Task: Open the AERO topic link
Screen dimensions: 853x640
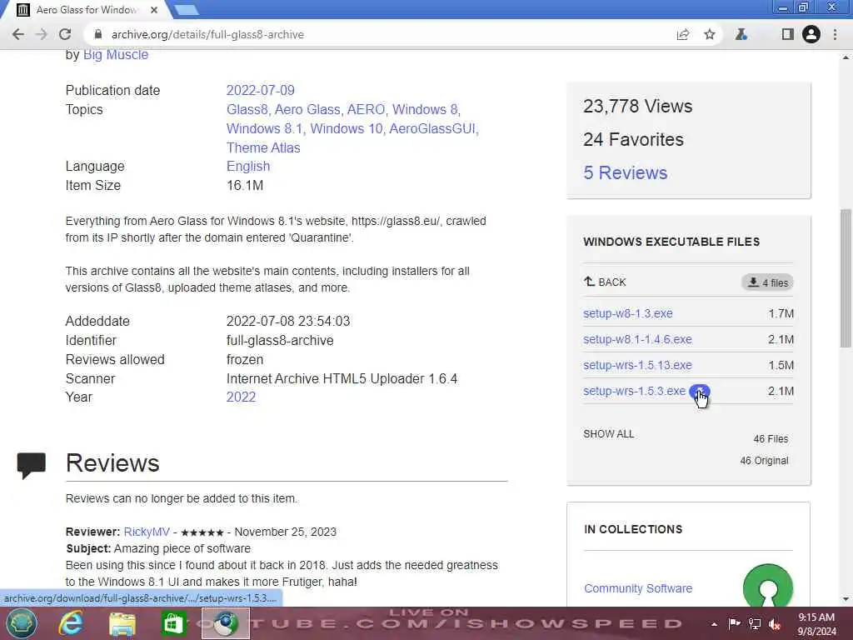Action: click(x=367, y=109)
